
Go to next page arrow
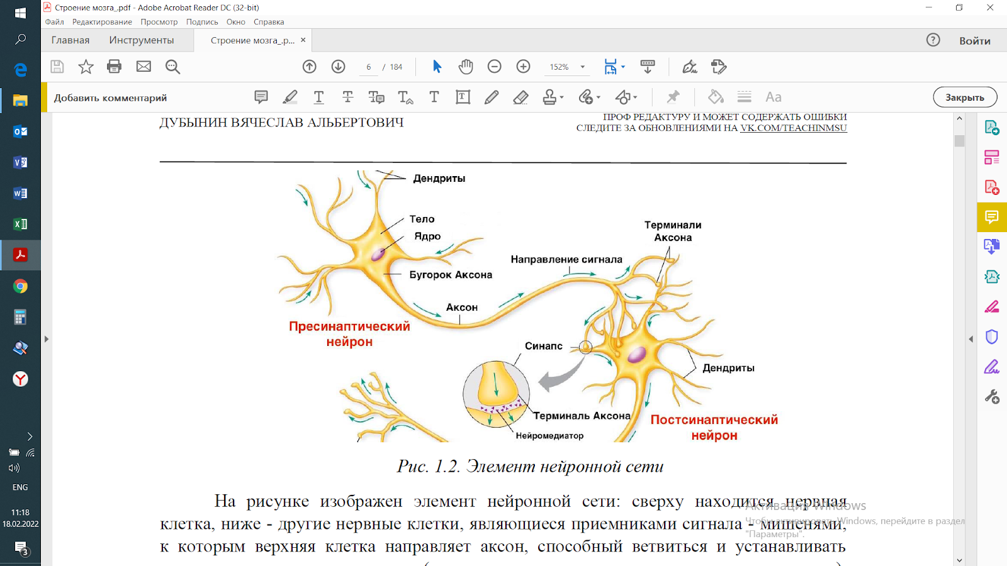coord(339,67)
